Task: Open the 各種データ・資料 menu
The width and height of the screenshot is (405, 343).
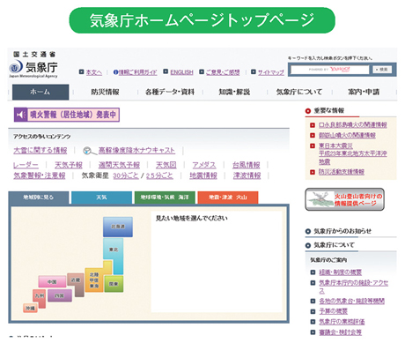Action: pos(170,92)
